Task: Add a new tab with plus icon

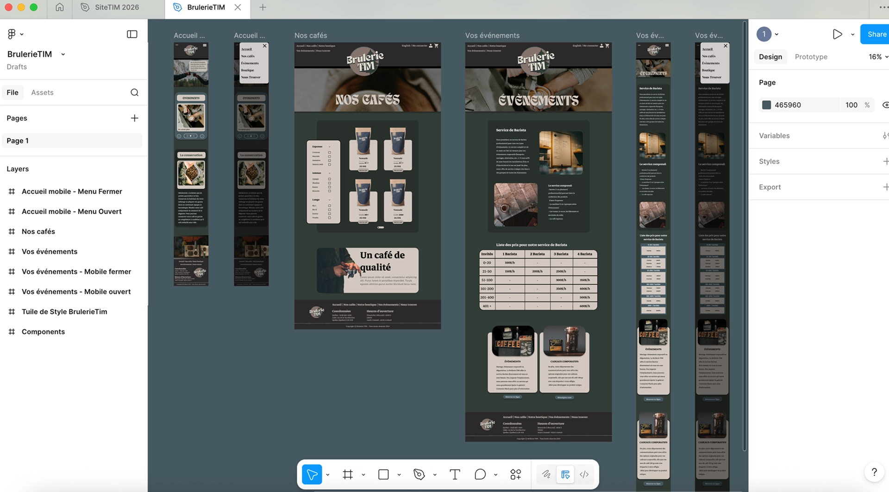Action: coord(263,7)
